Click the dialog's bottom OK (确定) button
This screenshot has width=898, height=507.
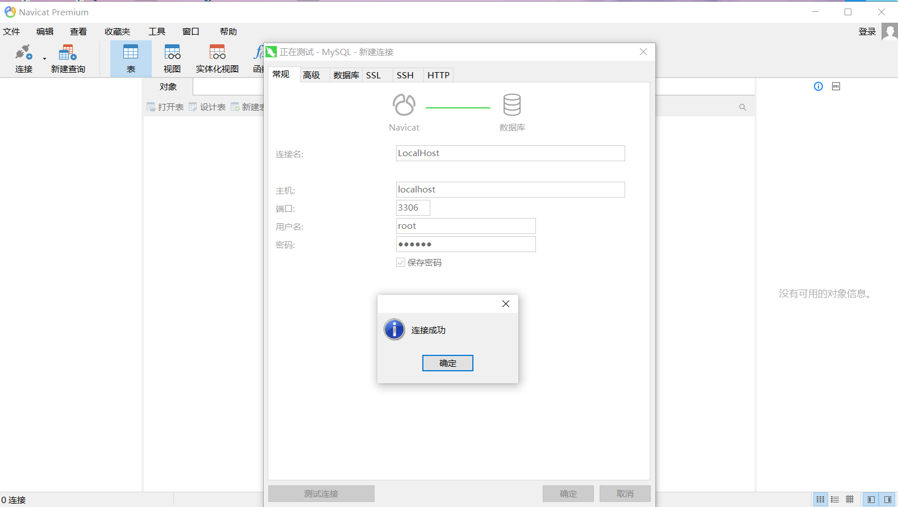point(568,494)
